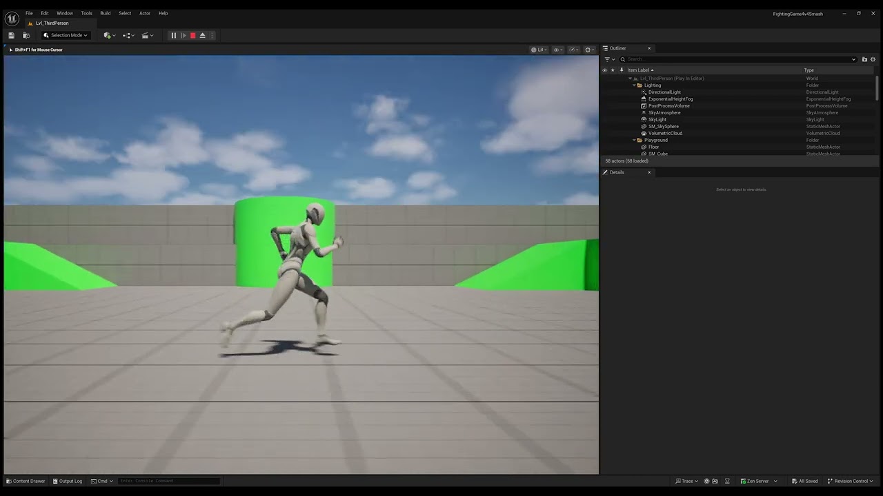Screen dimensions: 883x496
Task: Open the File menu
Action: [x=29, y=13]
